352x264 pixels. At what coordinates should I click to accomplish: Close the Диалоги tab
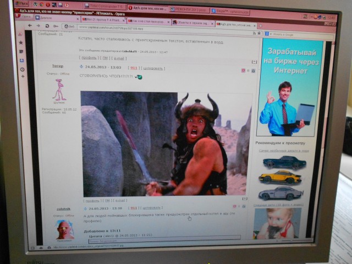point(78,19)
